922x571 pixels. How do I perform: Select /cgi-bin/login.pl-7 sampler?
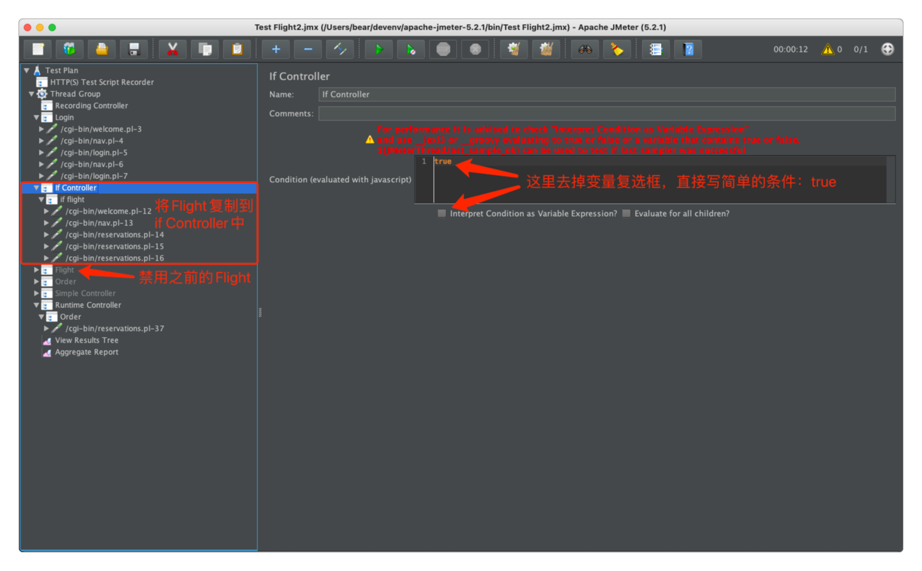click(94, 176)
